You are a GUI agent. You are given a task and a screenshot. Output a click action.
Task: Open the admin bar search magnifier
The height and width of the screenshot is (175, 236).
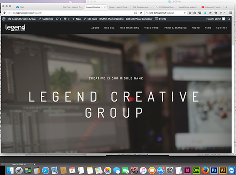pyautogui.click(x=229, y=19)
